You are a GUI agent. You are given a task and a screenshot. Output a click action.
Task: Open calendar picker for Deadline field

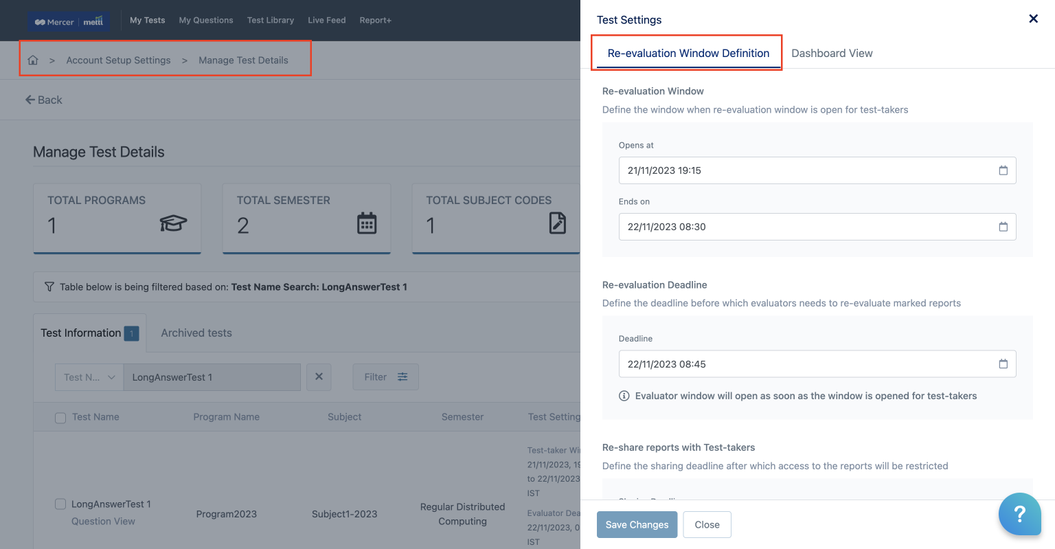1003,364
